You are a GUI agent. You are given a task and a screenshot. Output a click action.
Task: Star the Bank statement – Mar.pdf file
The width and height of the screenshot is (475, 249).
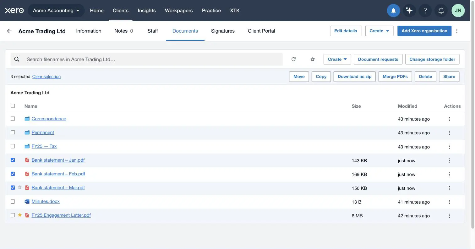tap(20, 187)
